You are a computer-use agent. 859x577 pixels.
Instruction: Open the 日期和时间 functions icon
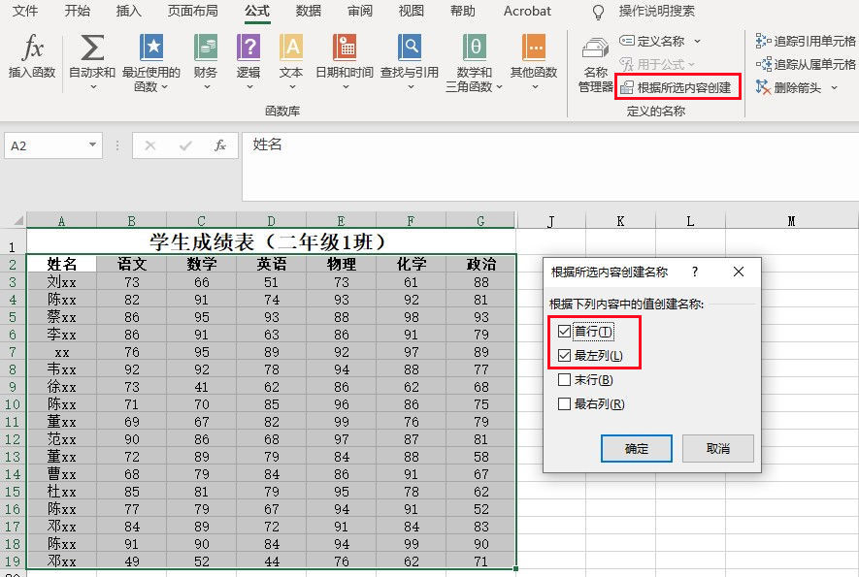pos(345,48)
